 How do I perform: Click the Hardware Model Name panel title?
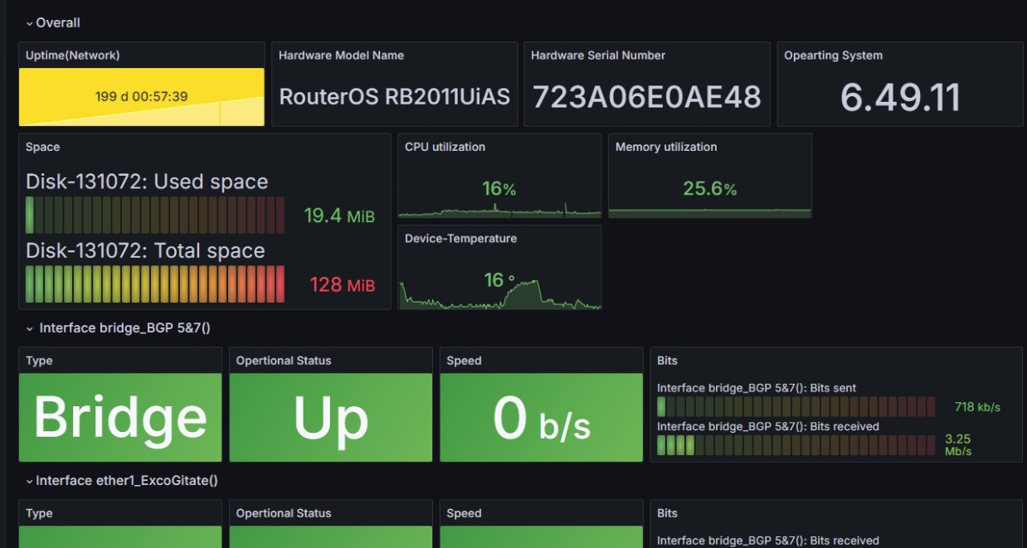point(341,56)
